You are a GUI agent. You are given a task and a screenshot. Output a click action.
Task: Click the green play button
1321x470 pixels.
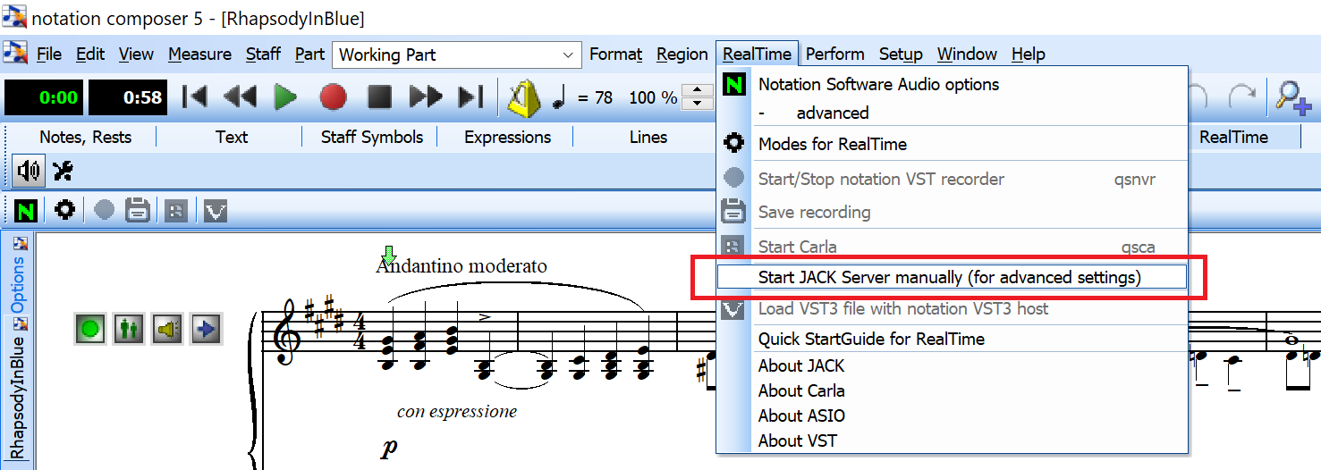(285, 97)
